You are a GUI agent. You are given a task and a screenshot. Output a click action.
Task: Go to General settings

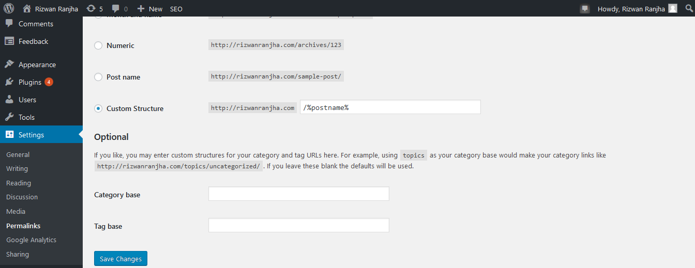(18, 154)
